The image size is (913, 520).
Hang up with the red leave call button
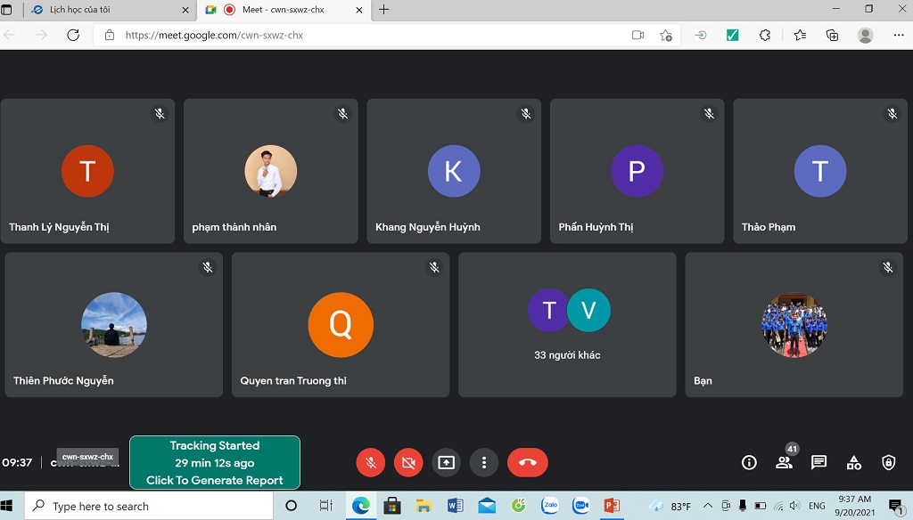(x=527, y=462)
